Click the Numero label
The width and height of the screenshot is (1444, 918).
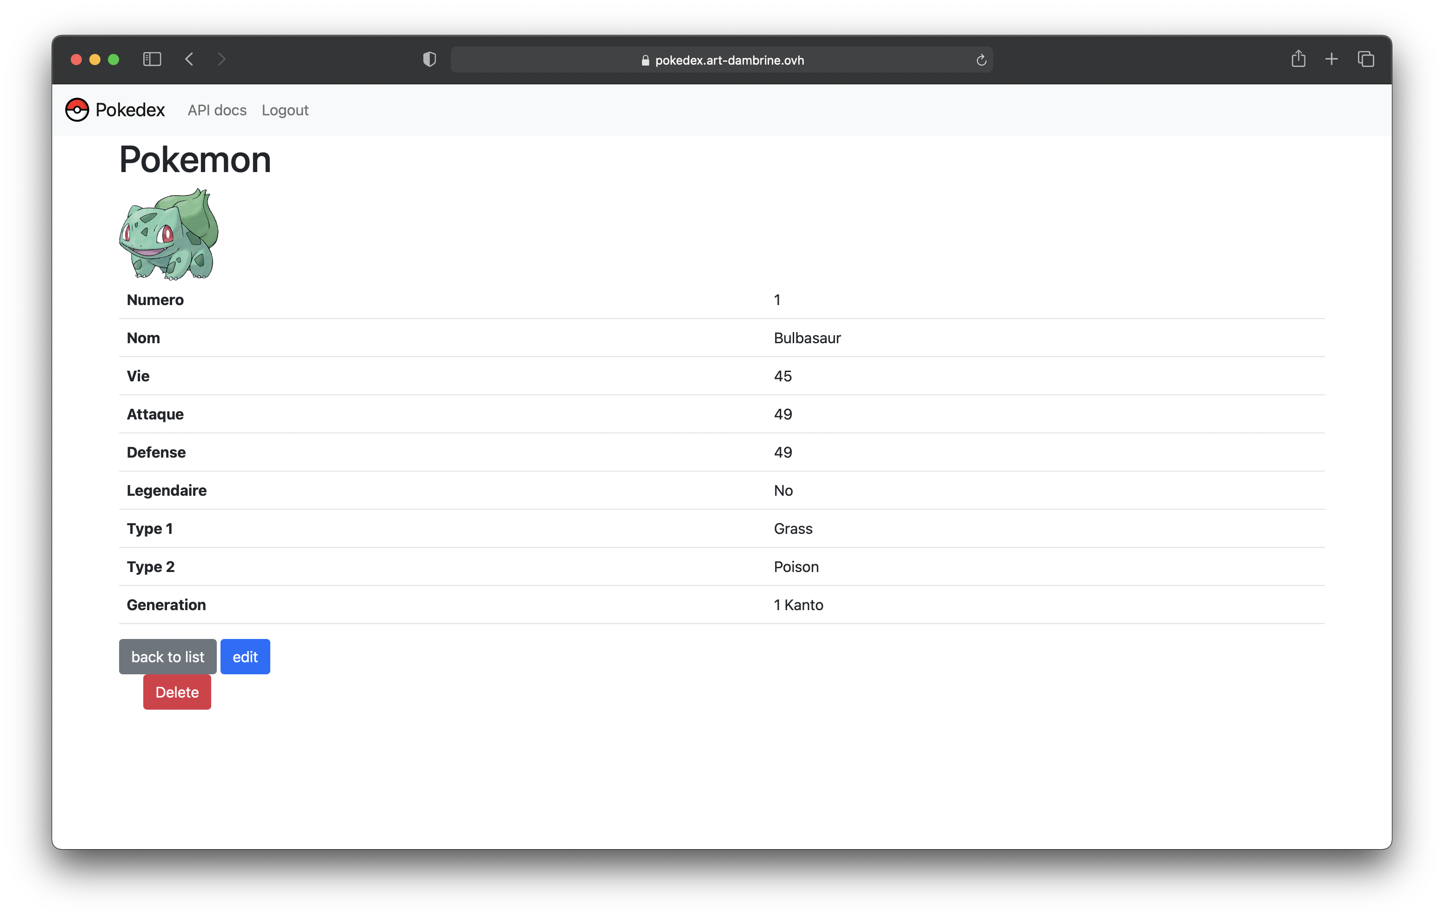(155, 300)
